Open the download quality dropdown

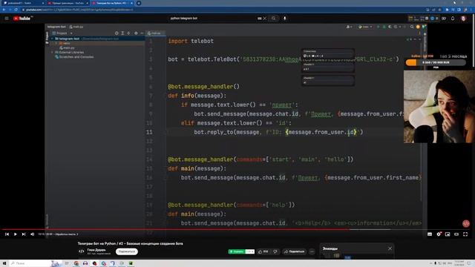point(250,251)
